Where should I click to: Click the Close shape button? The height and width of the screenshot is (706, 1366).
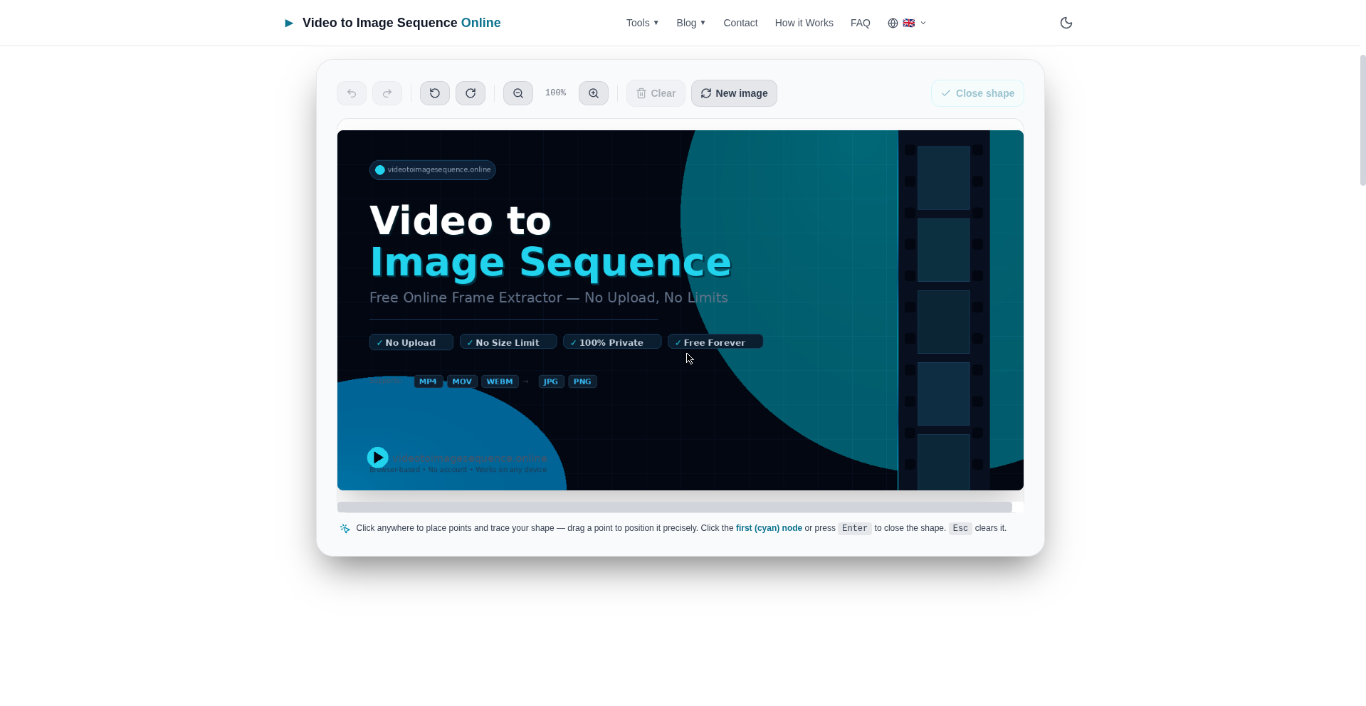[977, 93]
